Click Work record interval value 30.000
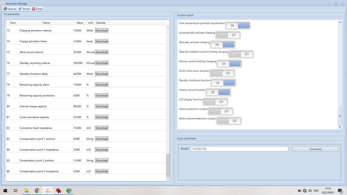 [x=77, y=52]
